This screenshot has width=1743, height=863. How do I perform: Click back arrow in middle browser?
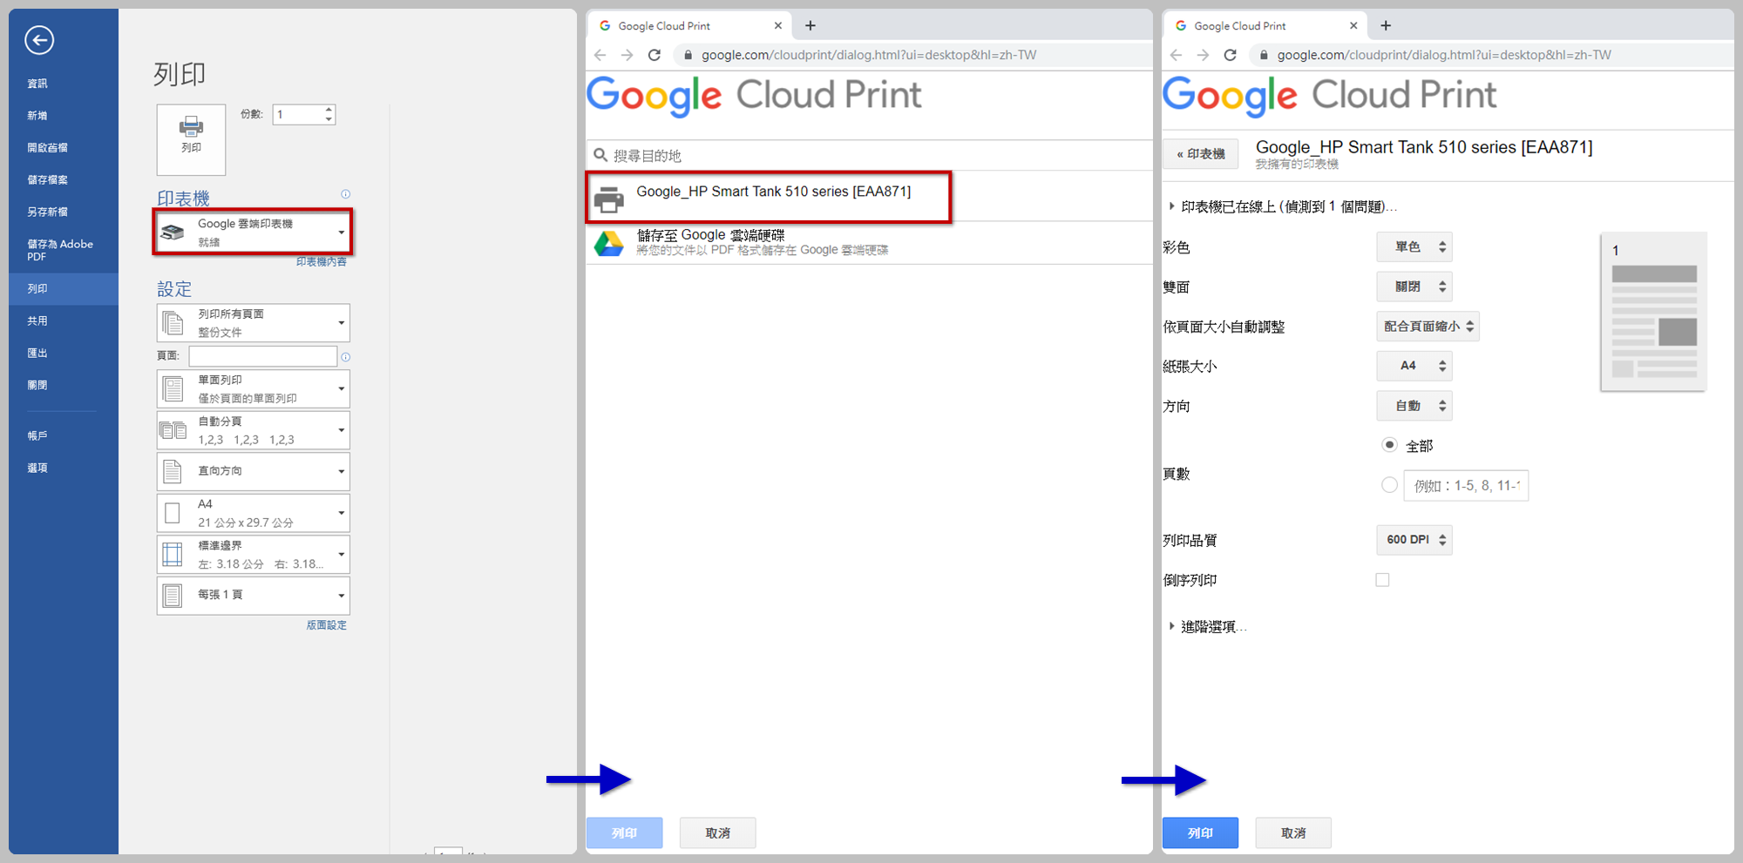[600, 55]
